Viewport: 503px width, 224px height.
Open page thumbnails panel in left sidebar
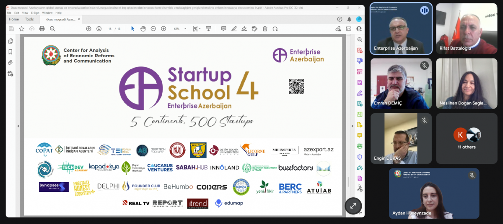point(10,41)
